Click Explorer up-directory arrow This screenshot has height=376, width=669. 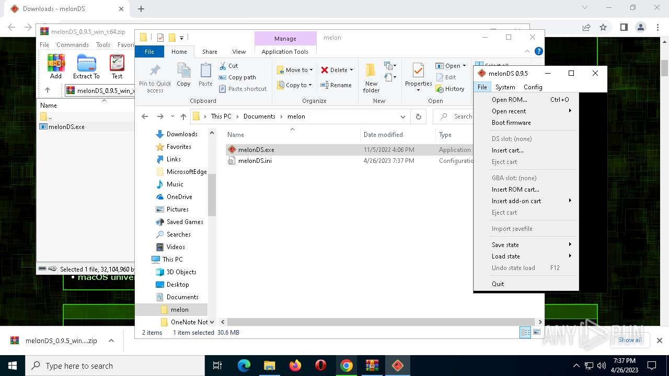tap(183, 116)
